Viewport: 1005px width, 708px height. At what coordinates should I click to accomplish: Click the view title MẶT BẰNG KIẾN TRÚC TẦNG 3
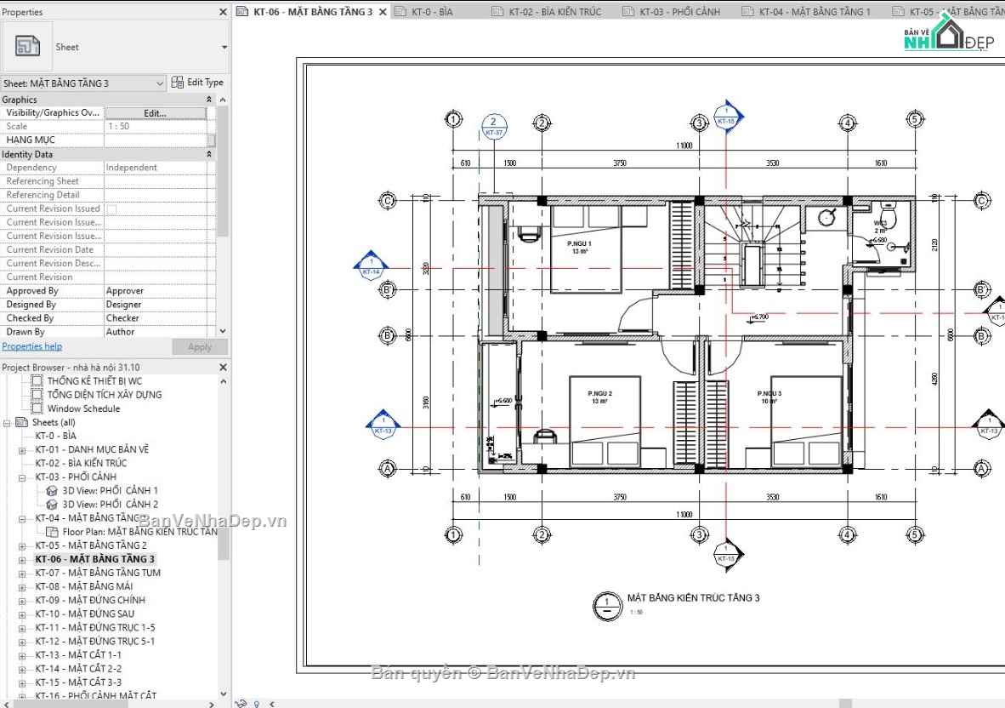point(693,597)
